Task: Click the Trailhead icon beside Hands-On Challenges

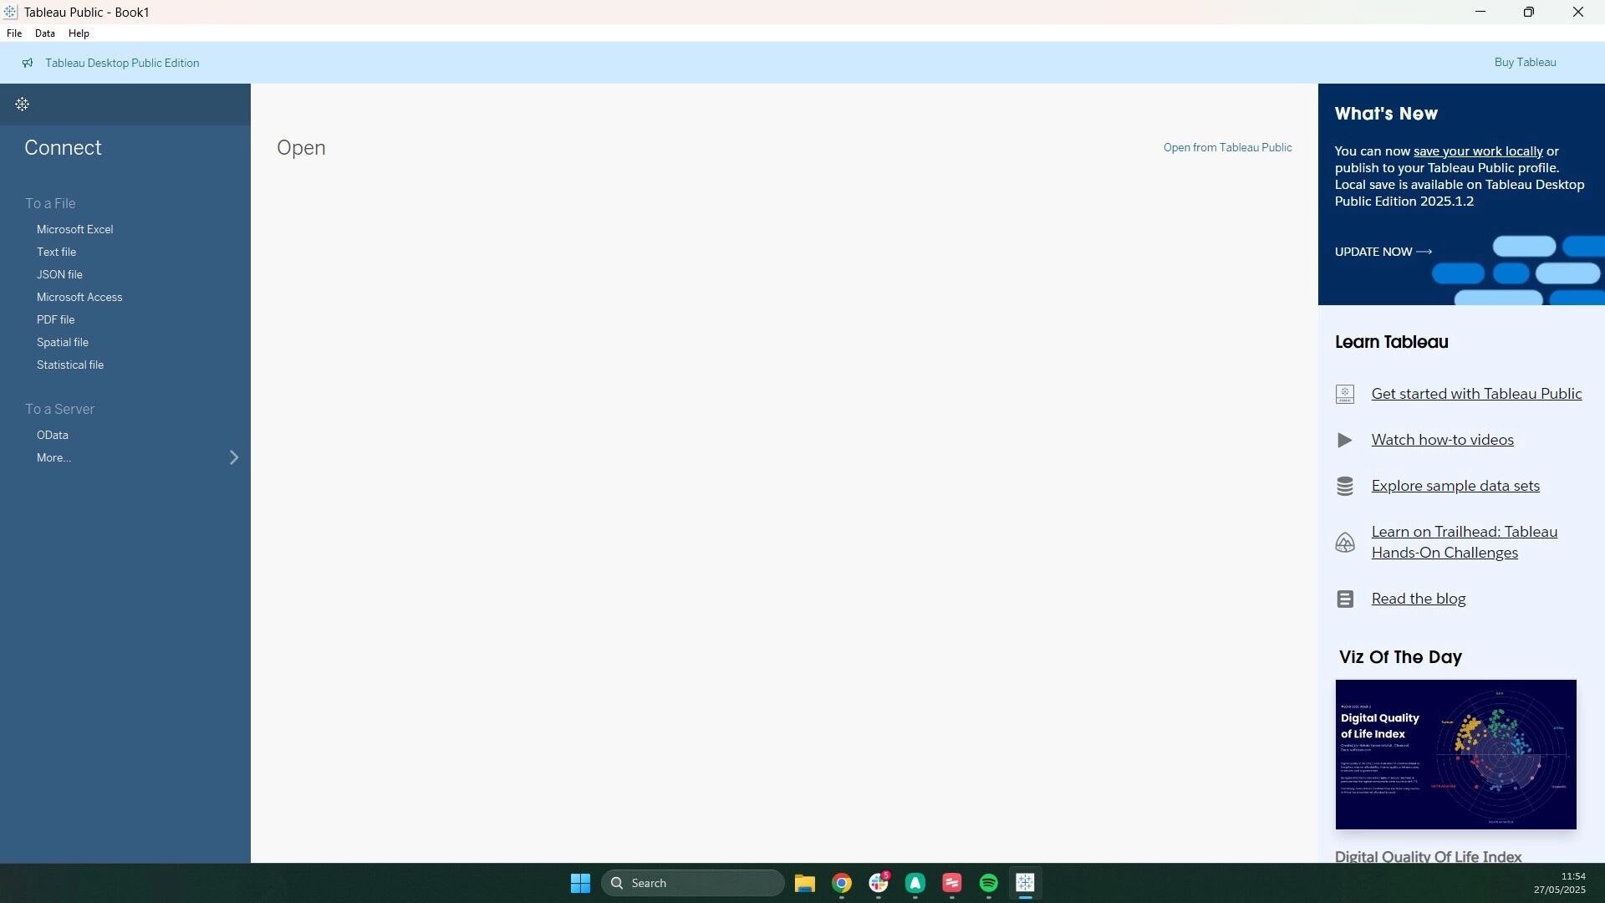Action: (x=1344, y=543)
